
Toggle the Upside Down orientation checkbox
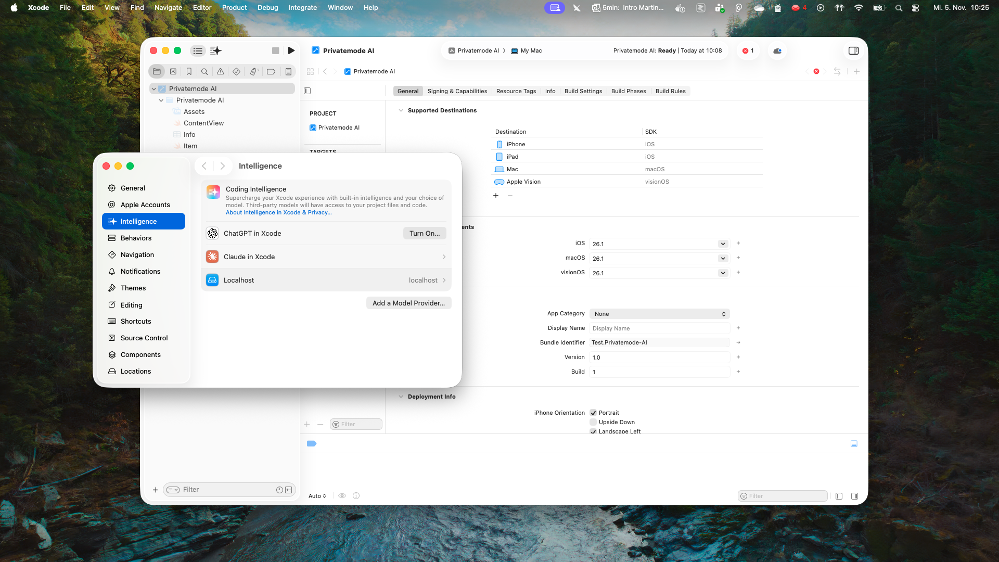point(593,423)
